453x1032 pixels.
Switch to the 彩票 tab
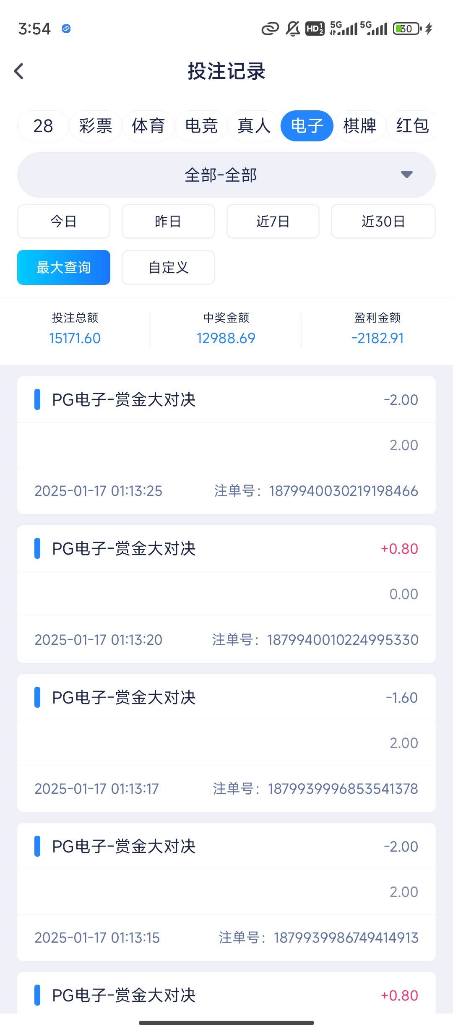96,126
